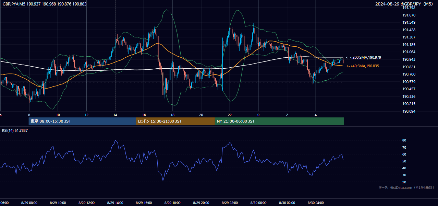438x206 pixels.
Task: Click the 8/30 04:00 date axis label
Action: [x=316, y=203]
